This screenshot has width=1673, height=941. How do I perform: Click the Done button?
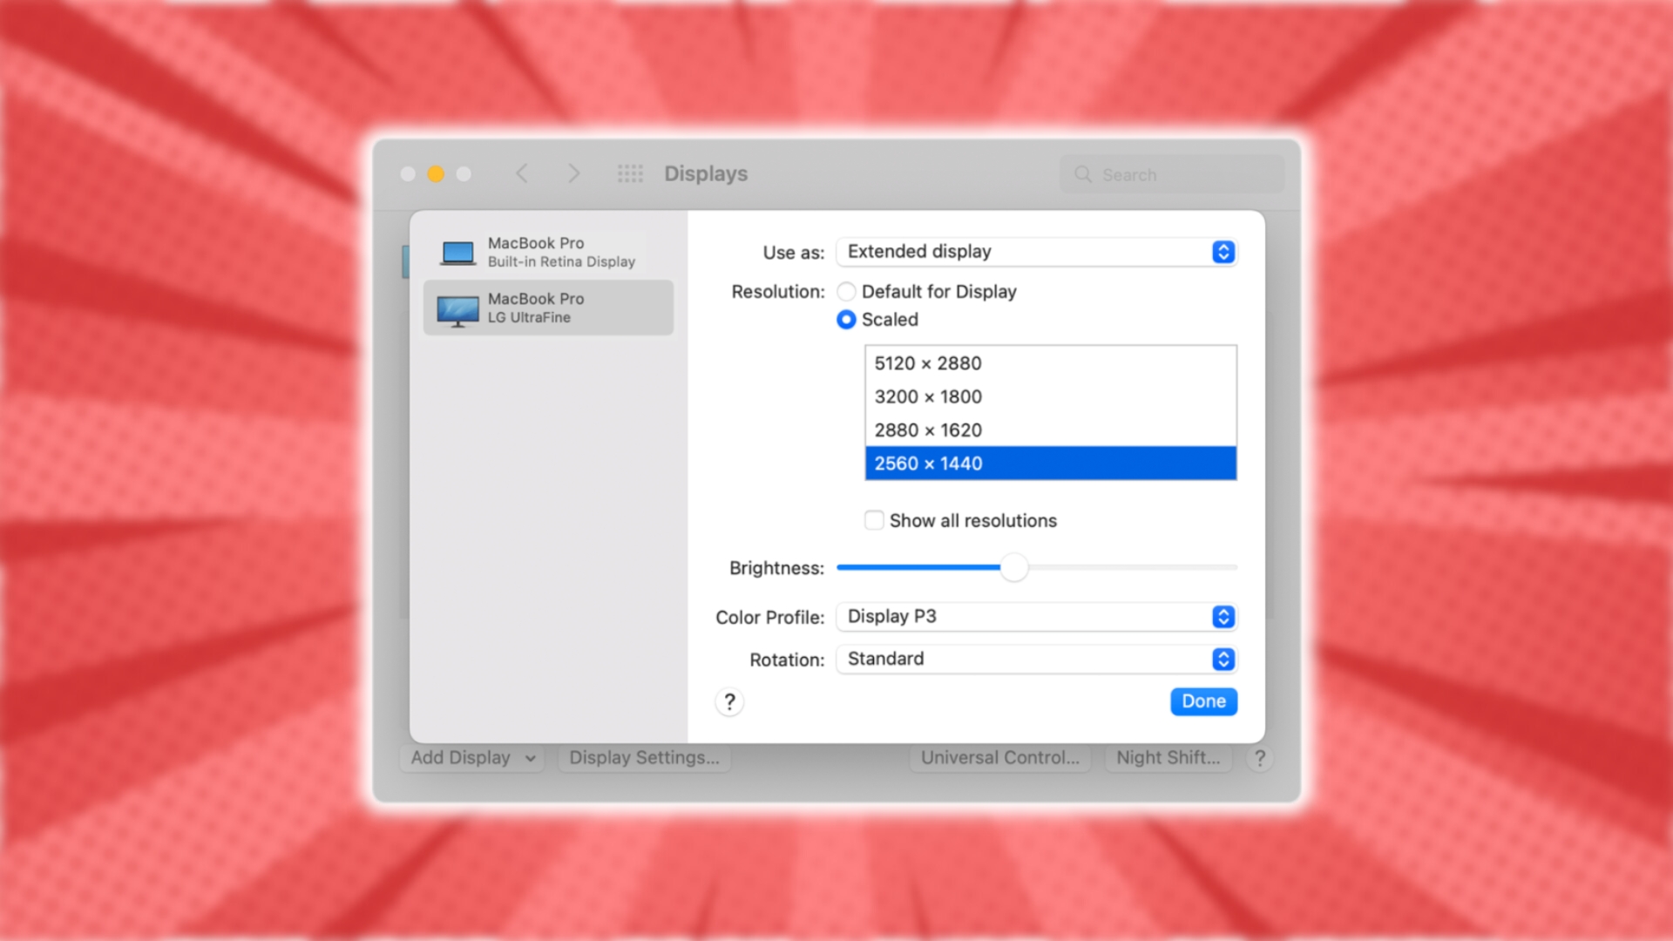point(1202,701)
